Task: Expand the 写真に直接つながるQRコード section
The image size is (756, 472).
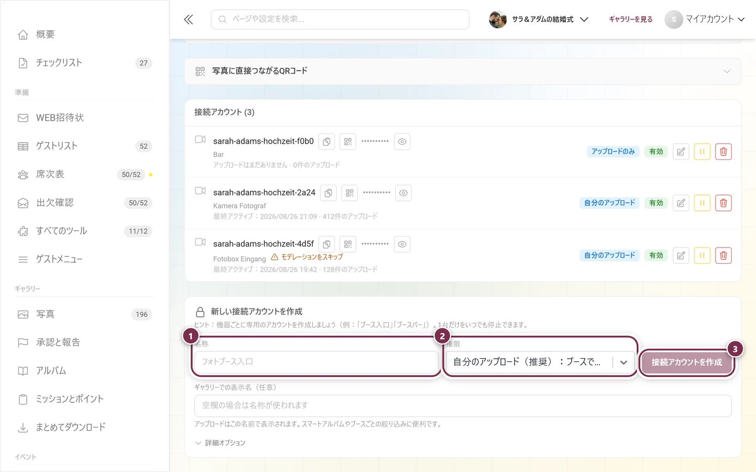Action: click(x=463, y=71)
